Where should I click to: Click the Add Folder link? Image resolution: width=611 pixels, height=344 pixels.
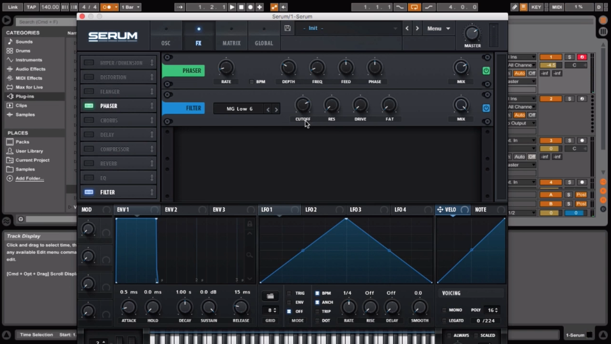pyautogui.click(x=29, y=178)
